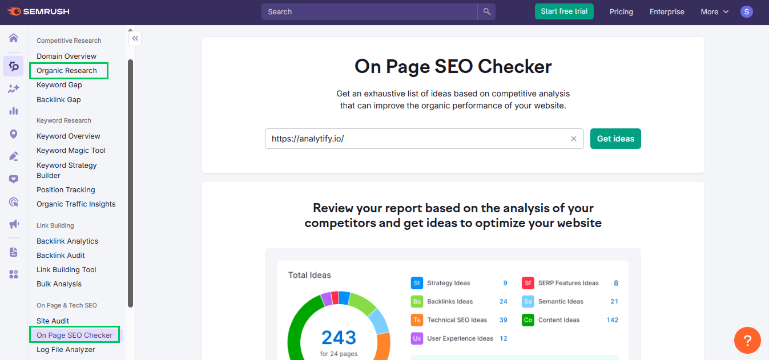
Task: Click the megaphone sidebar icon
Action: (13, 224)
